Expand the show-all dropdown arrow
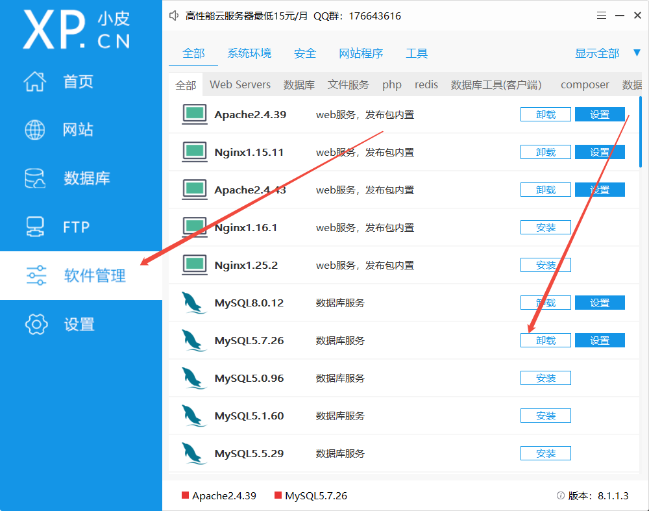 [x=636, y=53]
